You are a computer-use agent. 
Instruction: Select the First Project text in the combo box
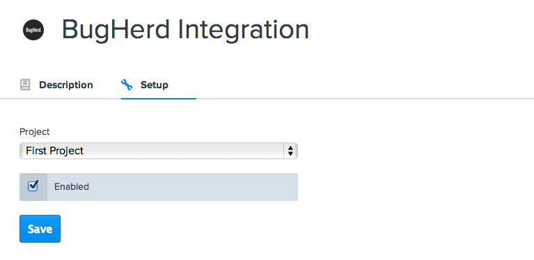tap(54, 151)
